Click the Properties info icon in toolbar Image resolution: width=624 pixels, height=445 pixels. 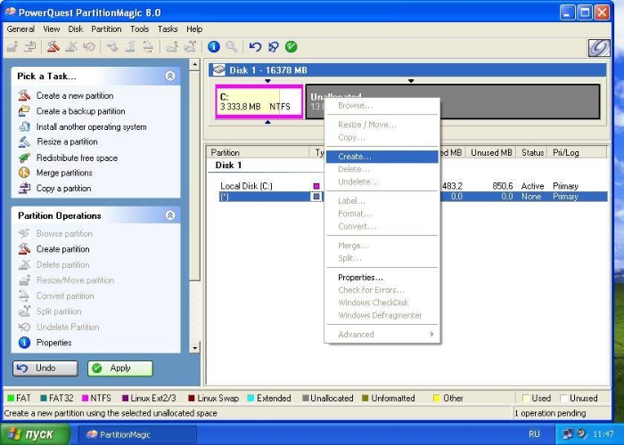(214, 47)
